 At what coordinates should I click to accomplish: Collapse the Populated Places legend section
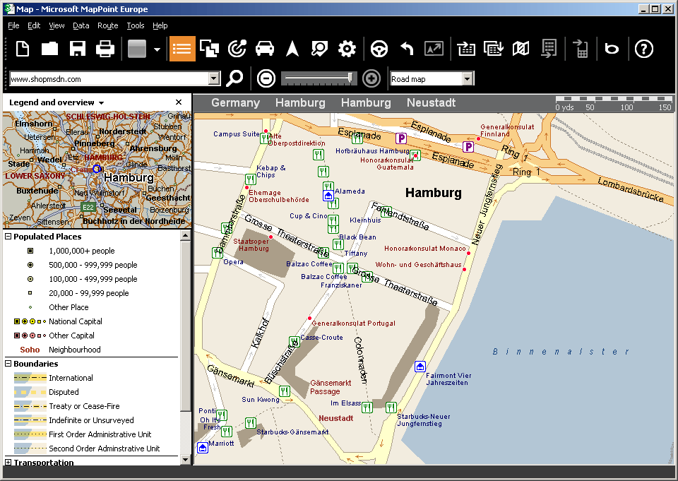tap(8, 237)
